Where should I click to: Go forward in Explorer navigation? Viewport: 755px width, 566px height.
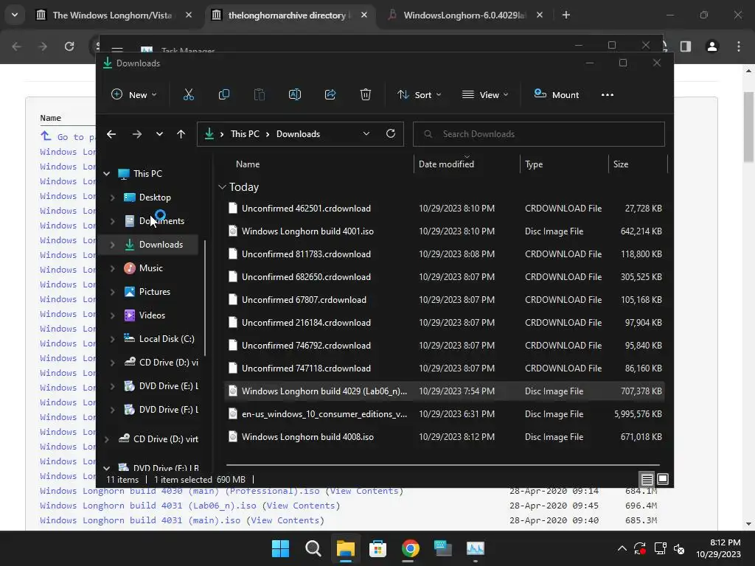[137, 134]
